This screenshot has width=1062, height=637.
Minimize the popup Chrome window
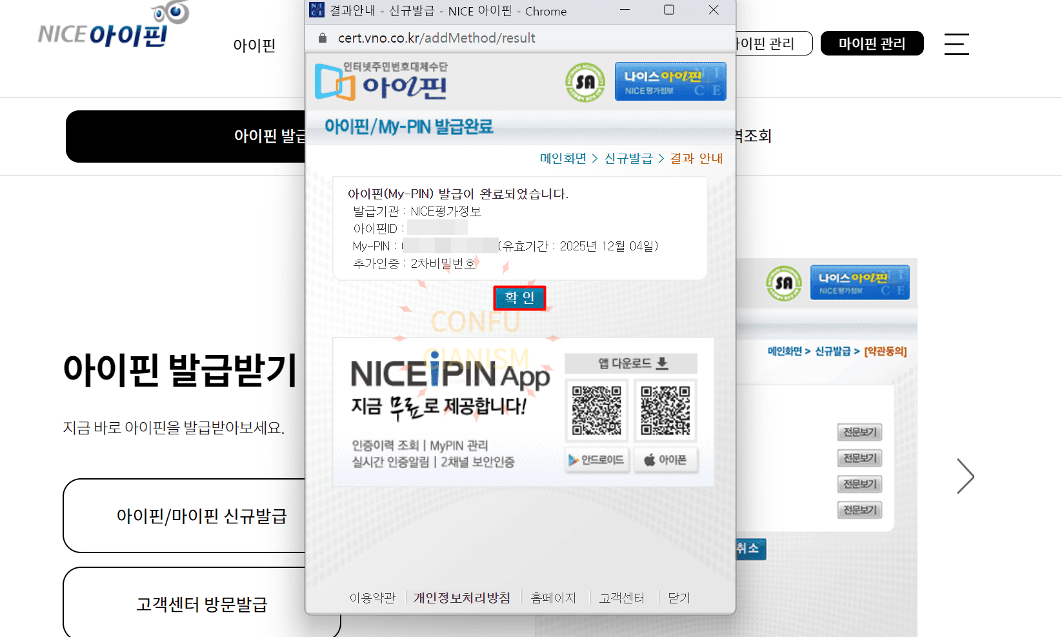tap(625, 10)
